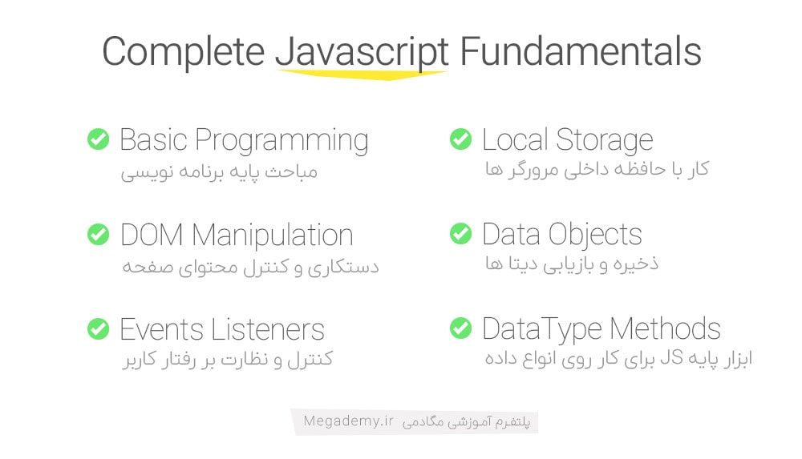Click the green checkmark beside DOM Manipulation
This screenshot has height=459, width=802.
tap(98, 235)
